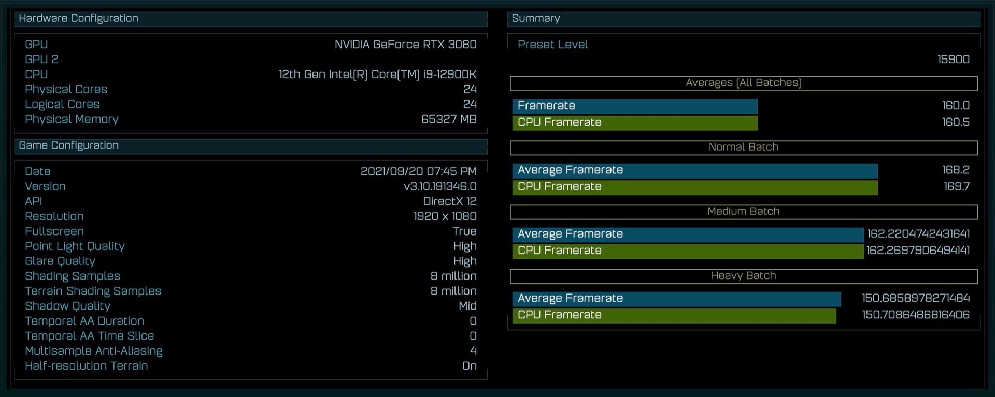Click the blue Framerate bar under Averages
995x397 pixels.
634,106
